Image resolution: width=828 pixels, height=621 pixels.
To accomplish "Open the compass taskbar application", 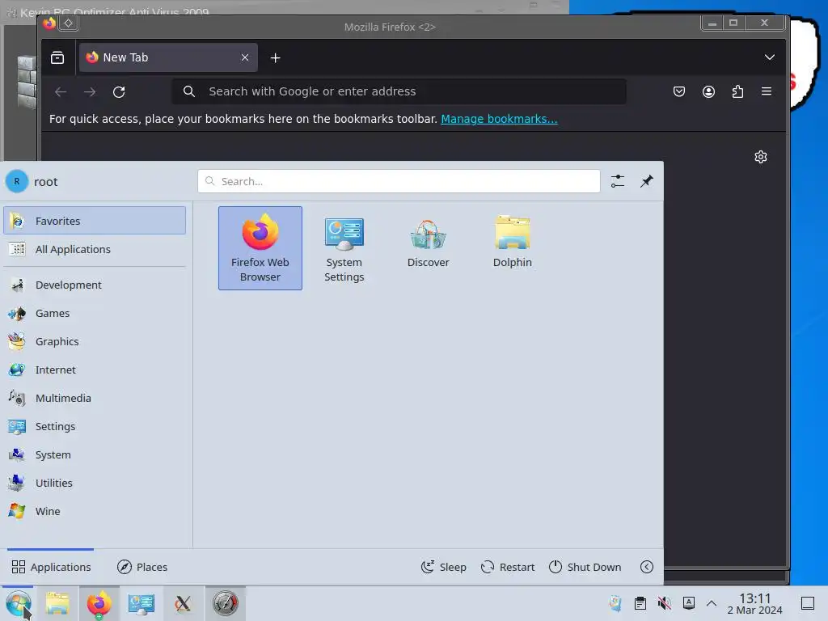I will point(225,603).
